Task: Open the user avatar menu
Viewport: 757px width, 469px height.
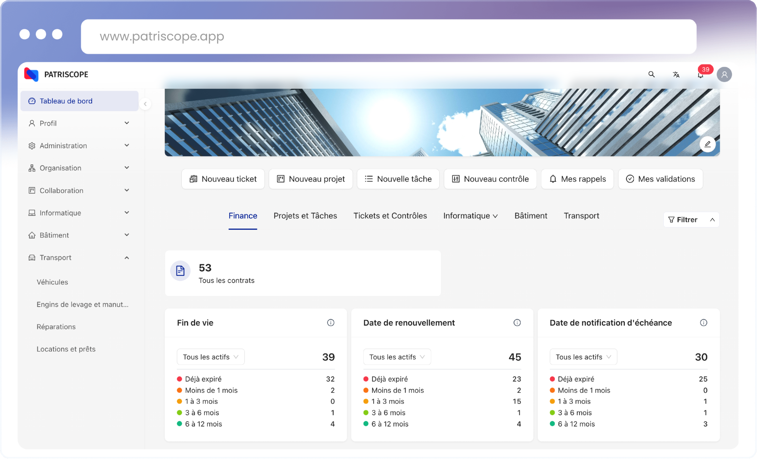Action: [724, 75]
